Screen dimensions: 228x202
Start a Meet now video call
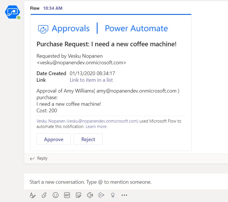pyautogui.click(x=90, y=195)
